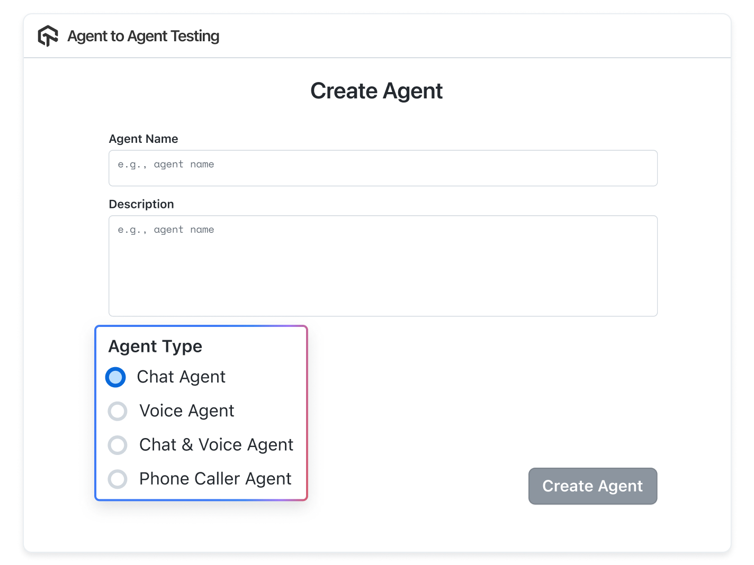The image size is (754, 565).
Task: Pick the Phone Caller Agent option
Action: (x=118, y=479)
